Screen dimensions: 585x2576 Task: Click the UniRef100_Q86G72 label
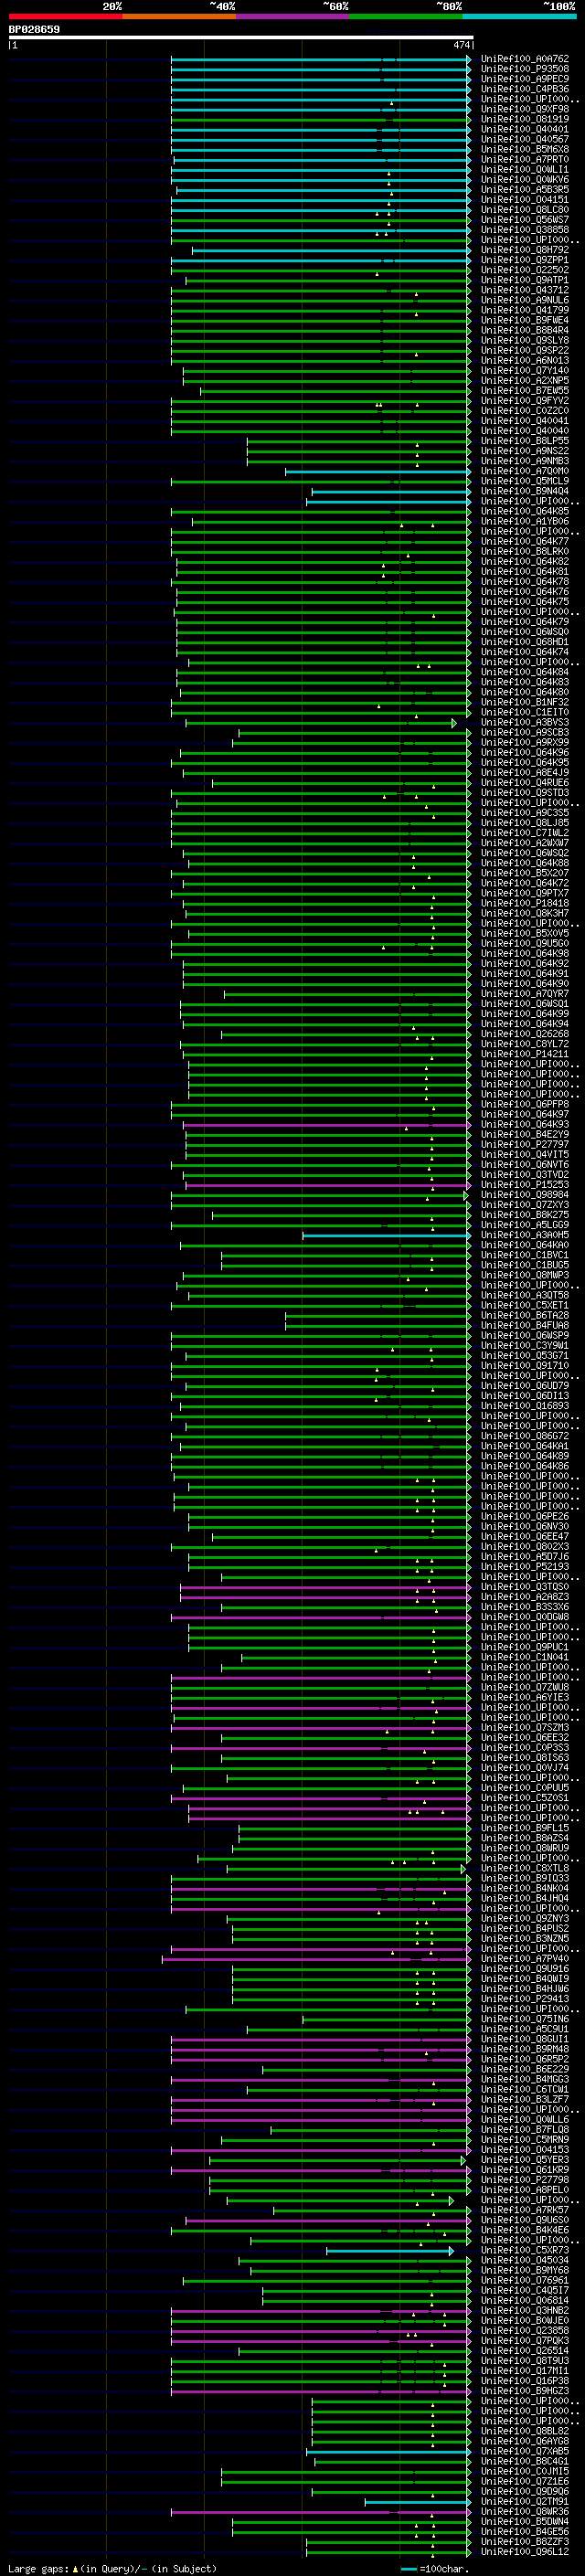pyautogui.click(x=525, y=1436)
